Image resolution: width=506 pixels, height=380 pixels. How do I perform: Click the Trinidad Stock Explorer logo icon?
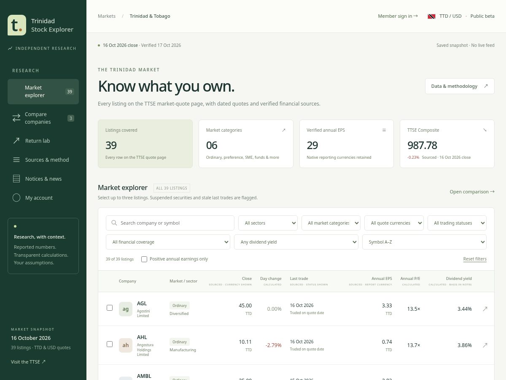[17, 25]
